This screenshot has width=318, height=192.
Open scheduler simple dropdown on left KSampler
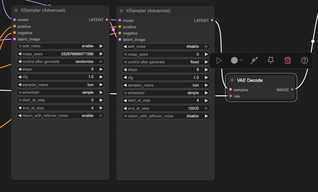point(61,92)
